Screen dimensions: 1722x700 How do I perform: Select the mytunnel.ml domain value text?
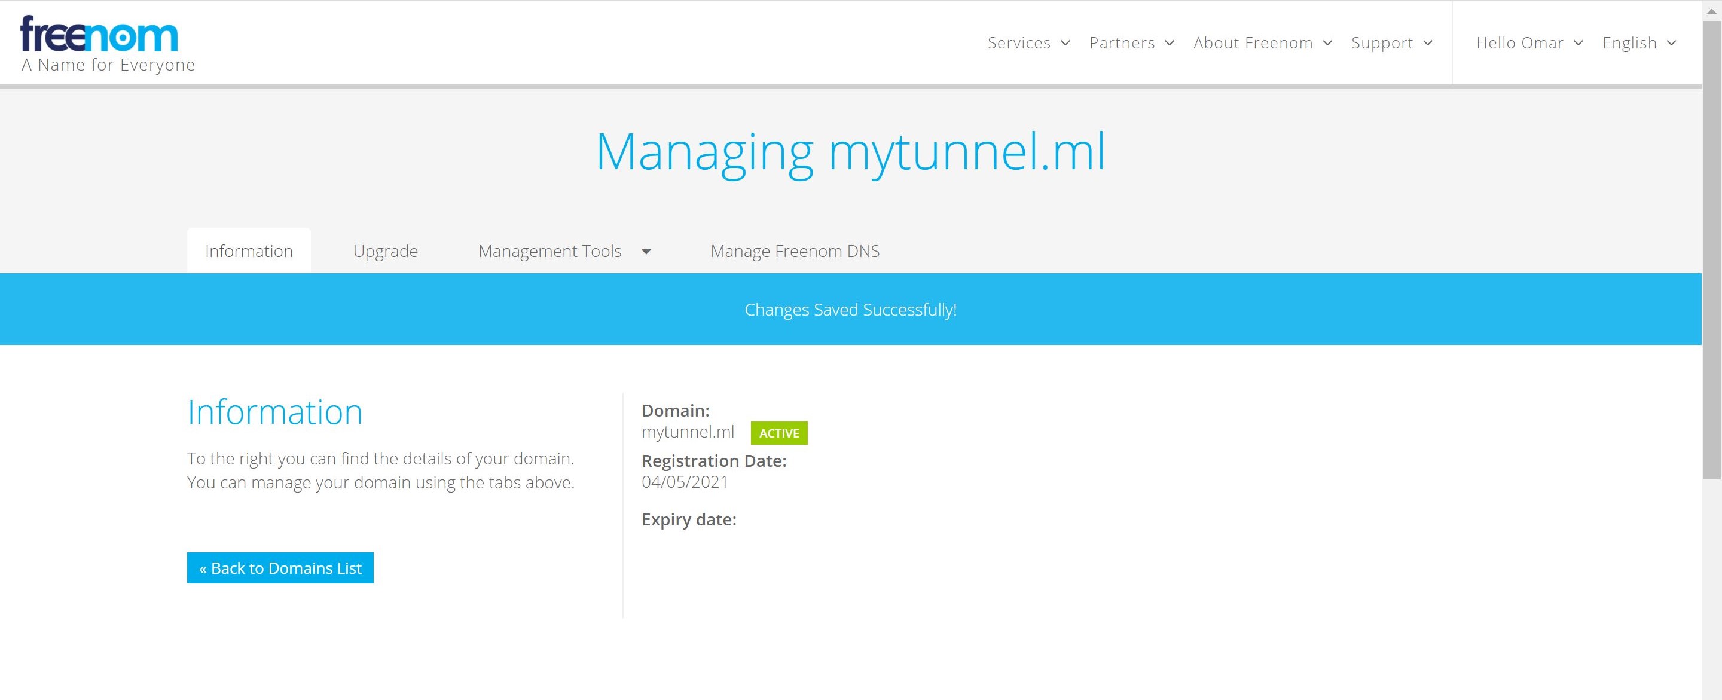pyautogui.click(x=688, y=432)
